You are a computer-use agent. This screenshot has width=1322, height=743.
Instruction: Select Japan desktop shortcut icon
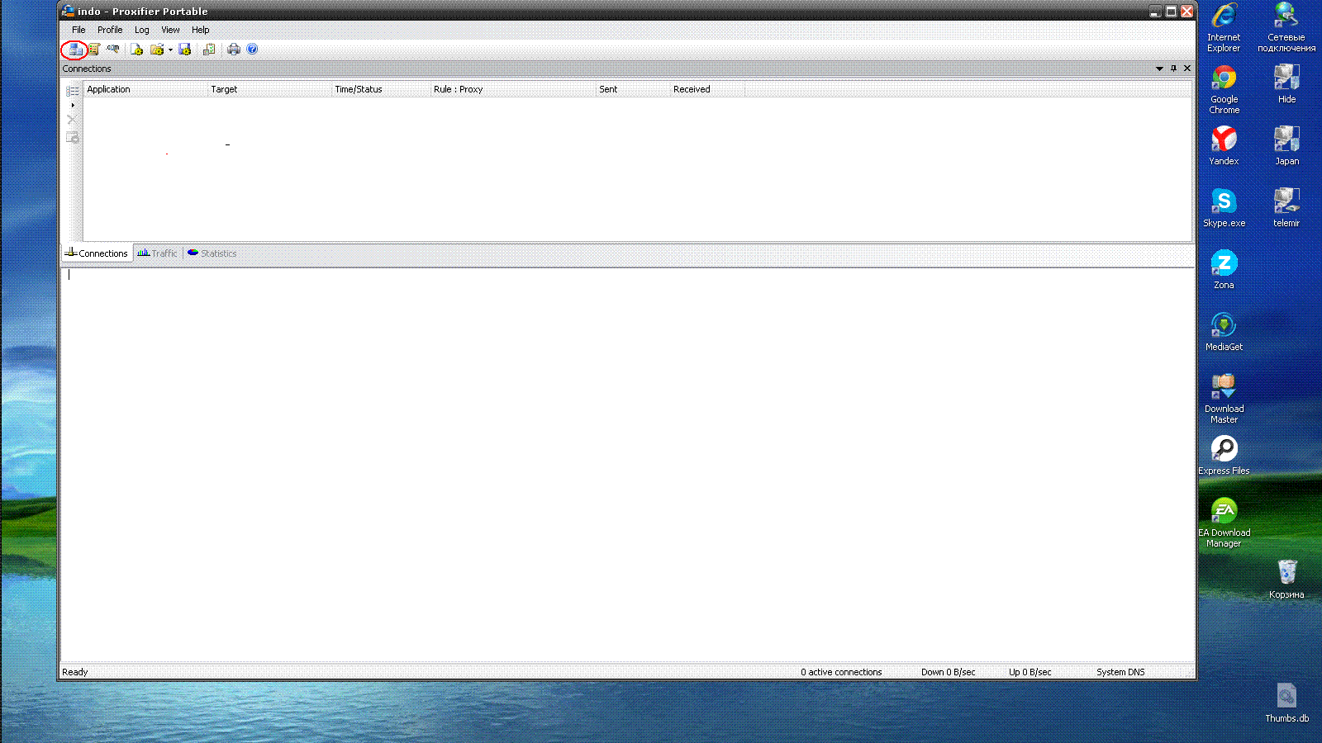coord(1286,145)
